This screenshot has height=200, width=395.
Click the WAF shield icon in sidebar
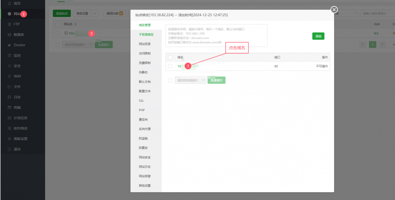pos(10,76)
